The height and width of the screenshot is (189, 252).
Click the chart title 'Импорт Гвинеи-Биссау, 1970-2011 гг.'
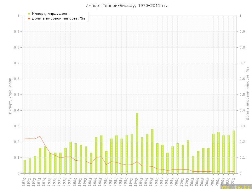pos(126,6)
